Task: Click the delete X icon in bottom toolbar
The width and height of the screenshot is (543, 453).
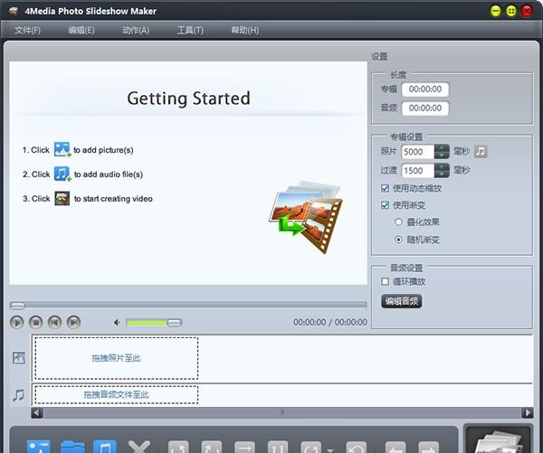Action: [x=138, y=447]
